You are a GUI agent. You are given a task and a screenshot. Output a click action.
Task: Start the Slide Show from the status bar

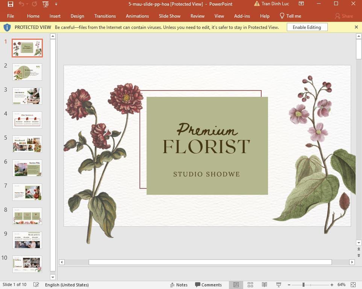click(278, 284)
